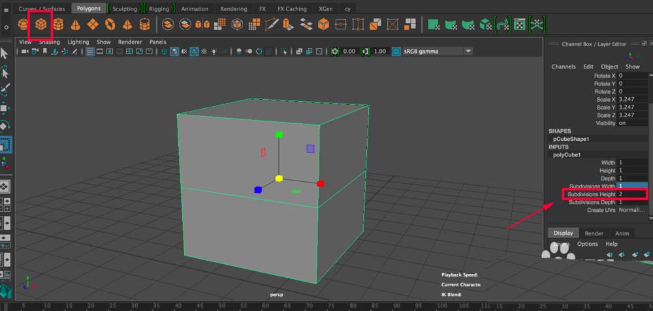Click the Subdivisions Height value field
This screenshot has width=653, height=311.
pyautogui.click(x=631, y=194)
